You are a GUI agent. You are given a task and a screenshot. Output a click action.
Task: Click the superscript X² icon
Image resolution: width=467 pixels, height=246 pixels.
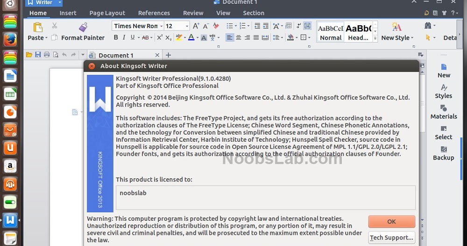click(x=160, y=37)
